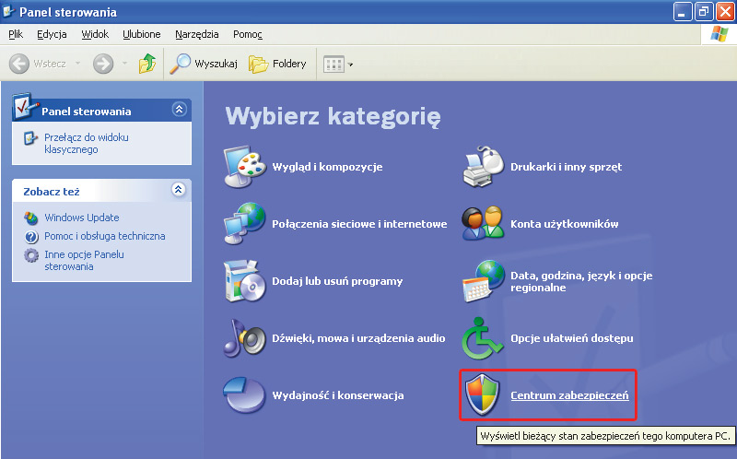This screenshot has width=737, height=459.
Task: Open the Widok menu
Action: tap(95, 34)
